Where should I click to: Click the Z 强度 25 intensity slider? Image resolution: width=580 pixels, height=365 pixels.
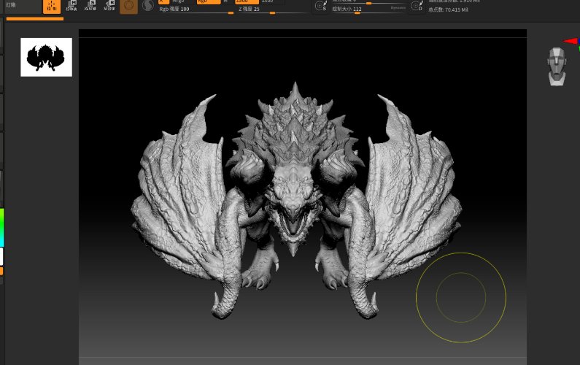pos(274,9)
